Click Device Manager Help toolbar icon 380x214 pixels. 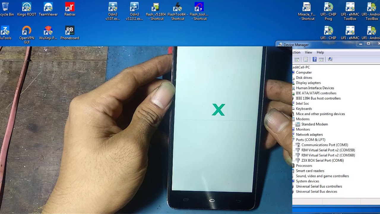(314, 59)
